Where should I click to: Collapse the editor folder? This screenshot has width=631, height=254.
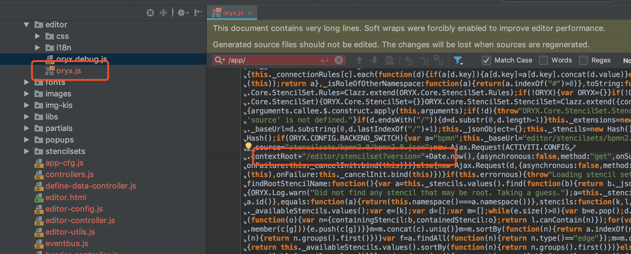(x=26, y=25)
